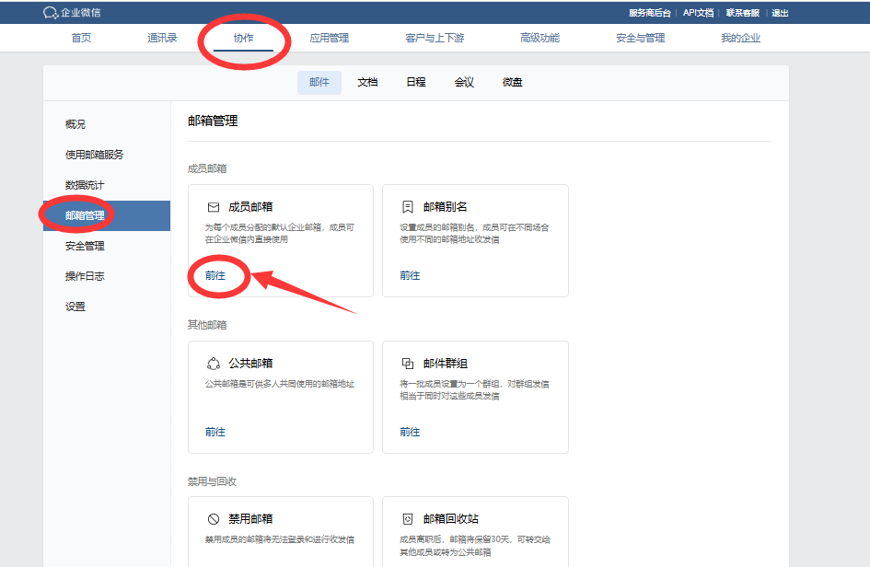Image resolution: width=870 pixels, height=567 pixels.
Task: Open 通讯录 from the navigation bar
Action: tap(162, 40)
